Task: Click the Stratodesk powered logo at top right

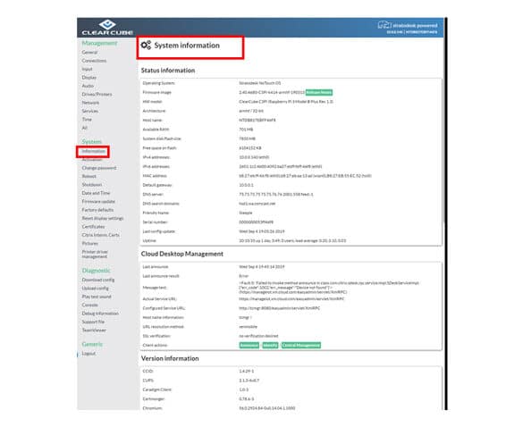Action: [x=408, y=25]
